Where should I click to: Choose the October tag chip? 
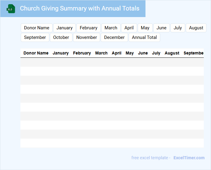pos(61,37)
